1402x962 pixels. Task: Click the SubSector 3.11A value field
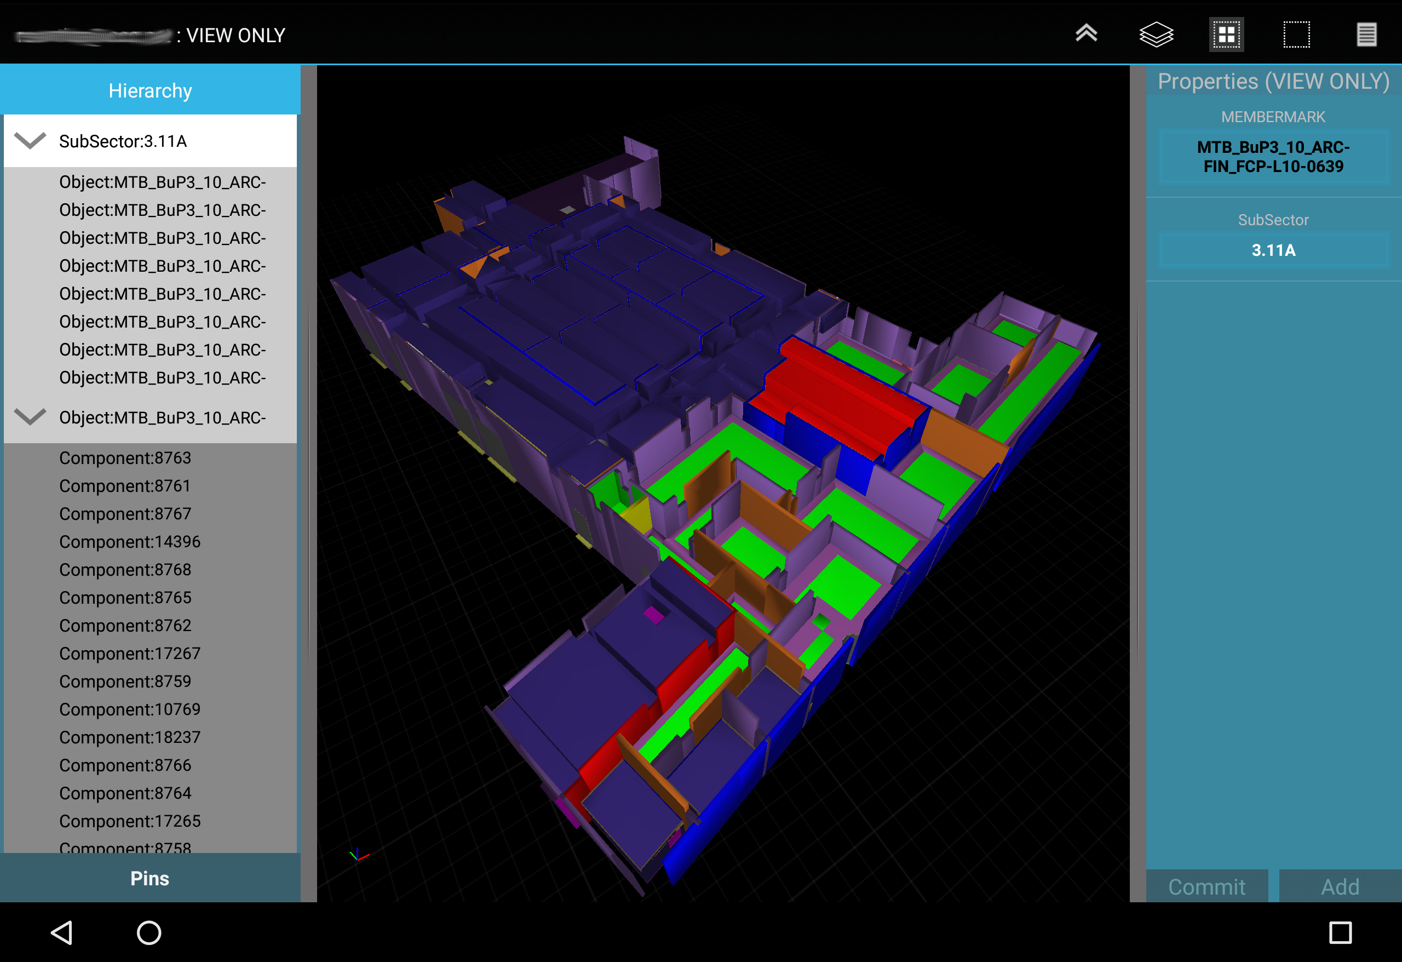[1273, 250]
